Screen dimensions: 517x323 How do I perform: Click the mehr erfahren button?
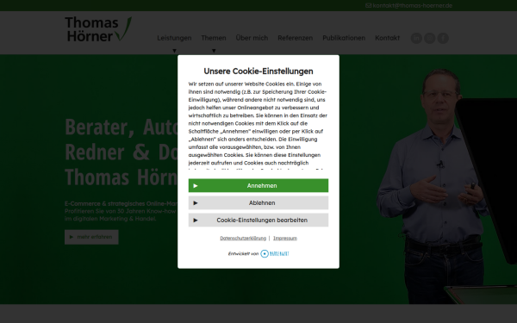click(91, 237)
